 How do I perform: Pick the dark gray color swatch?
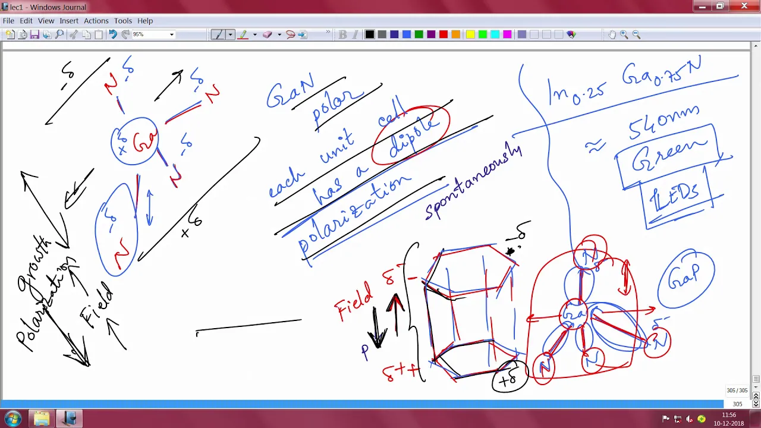click(382, 34)
